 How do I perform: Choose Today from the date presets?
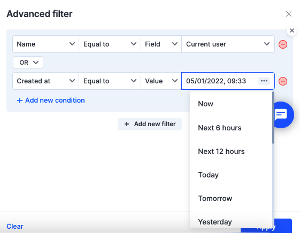231,175
